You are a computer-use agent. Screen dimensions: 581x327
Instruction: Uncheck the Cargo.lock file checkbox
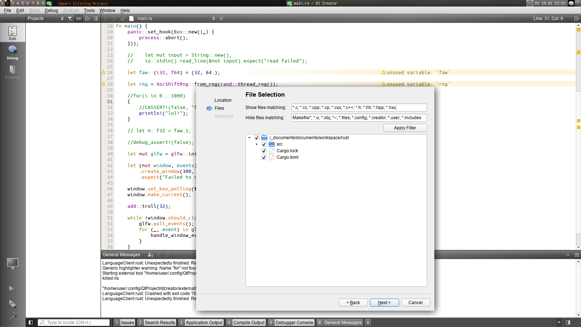[x=264, y=151]
